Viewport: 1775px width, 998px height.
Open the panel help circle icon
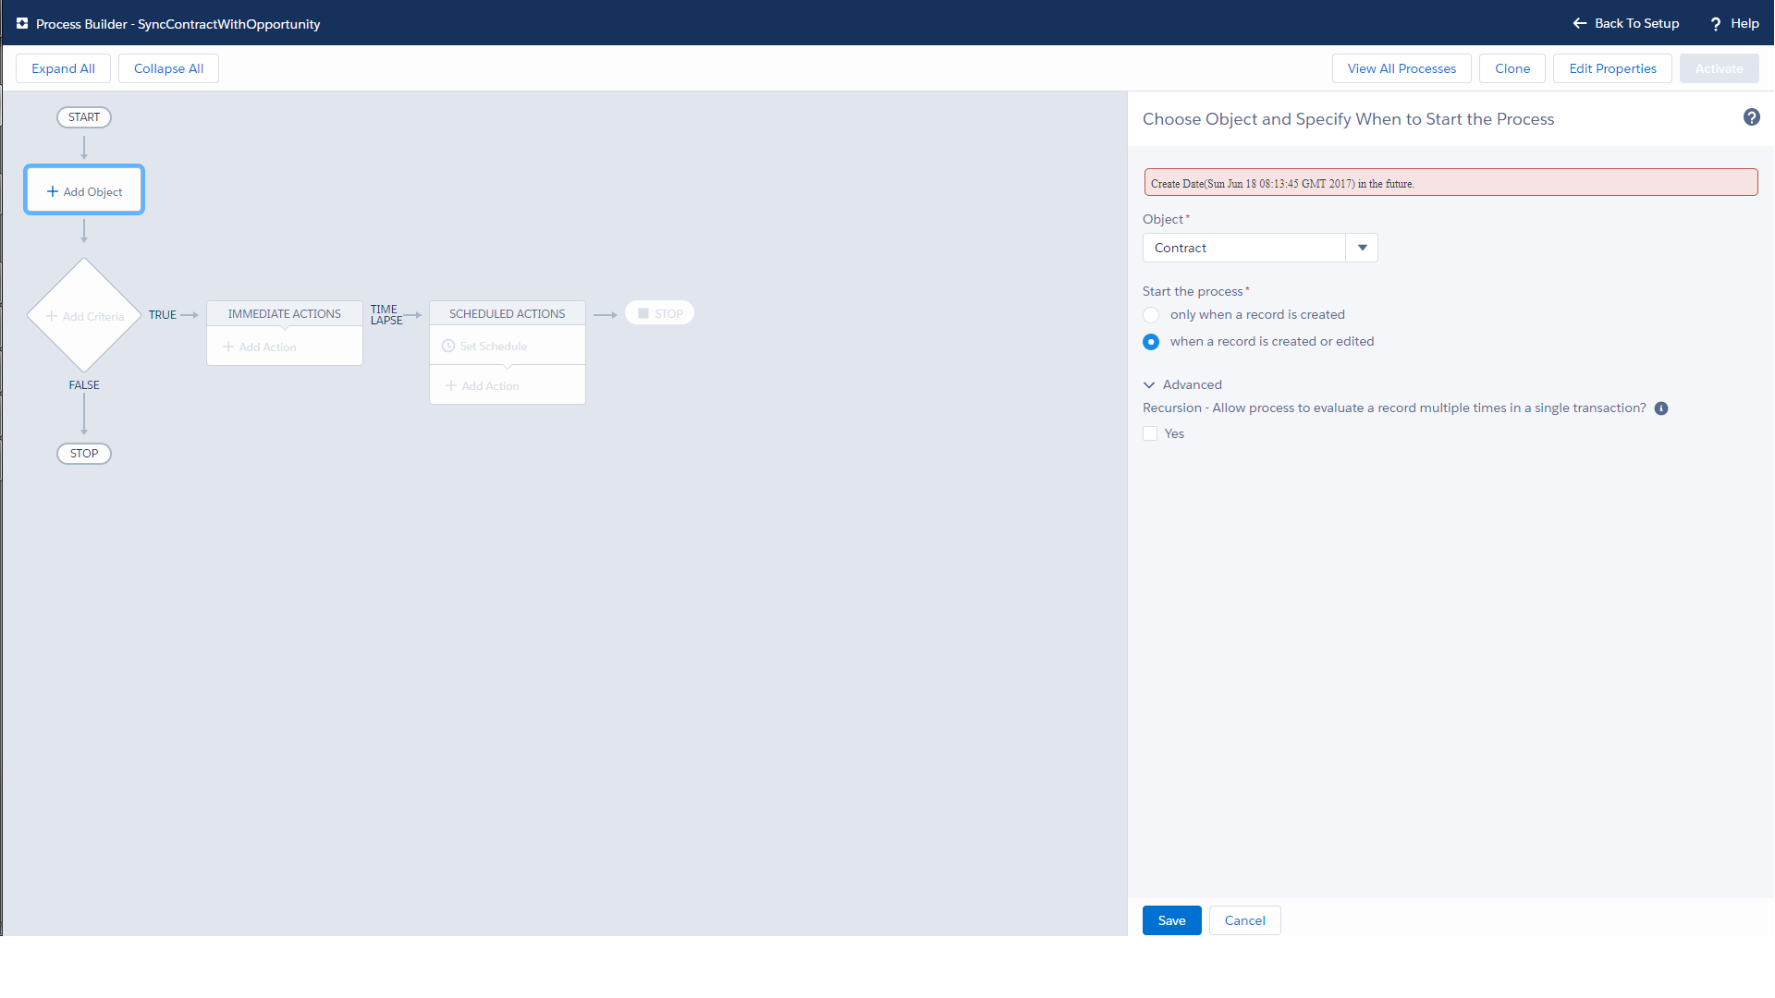[1752, 117]
